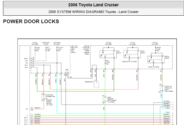The image size is (184, 125).
Task: Click the ECU-IG1 FUSE 10A label
Action: tap(60, 49)
